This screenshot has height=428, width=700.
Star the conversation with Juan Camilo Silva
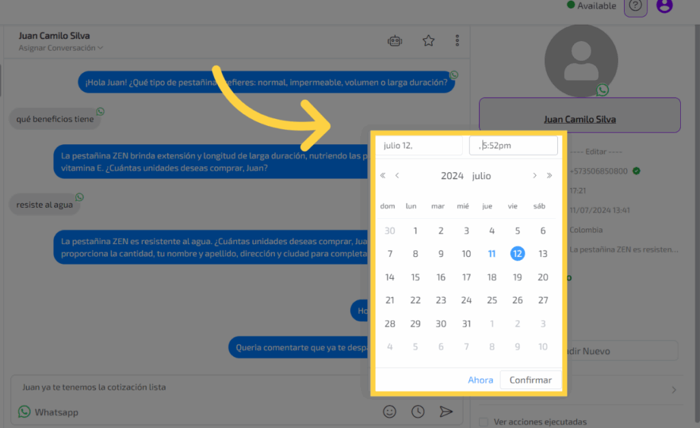429,41
